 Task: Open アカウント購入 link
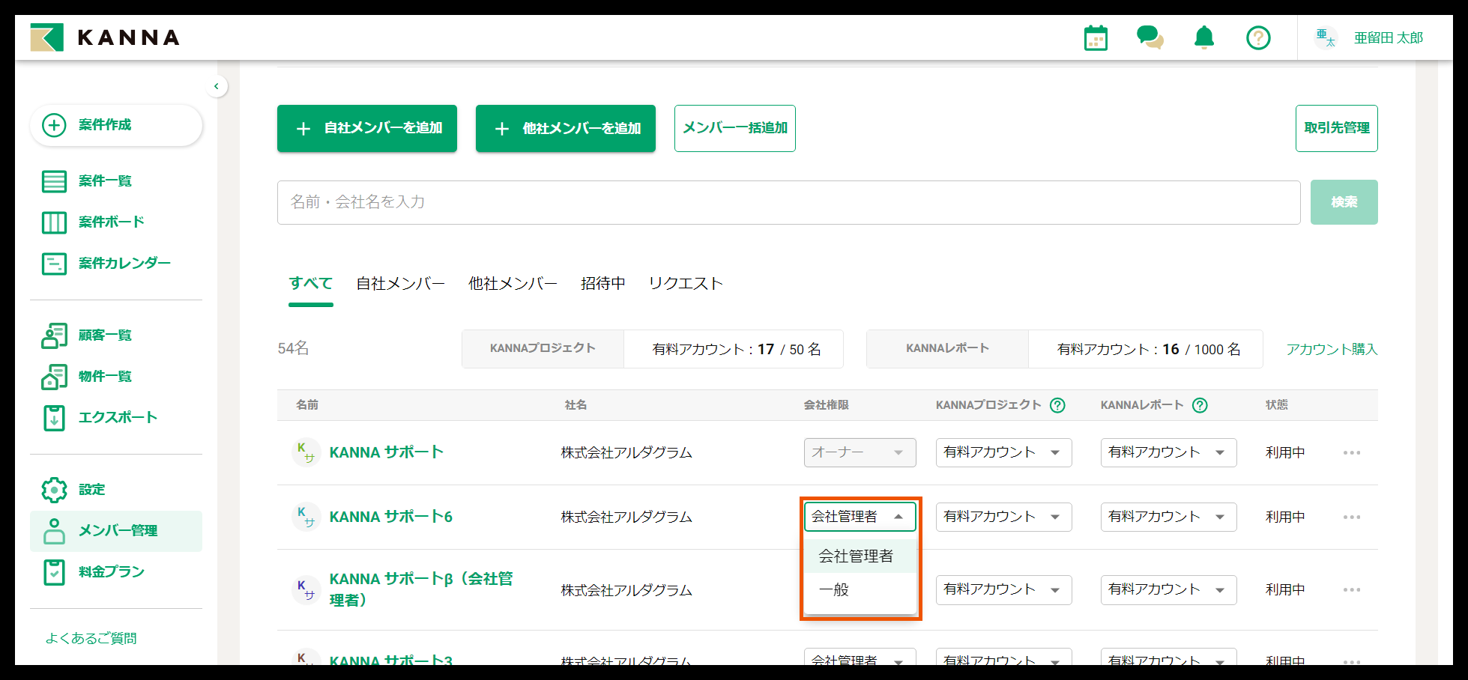click(1331, 349)
